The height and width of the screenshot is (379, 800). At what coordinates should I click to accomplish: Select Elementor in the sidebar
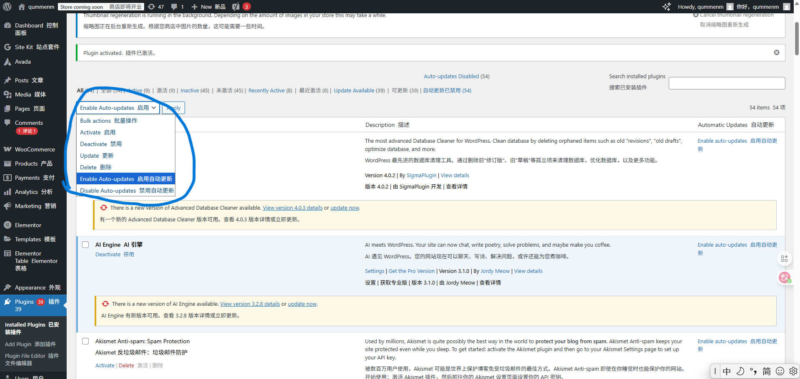(x=27, y=225)
